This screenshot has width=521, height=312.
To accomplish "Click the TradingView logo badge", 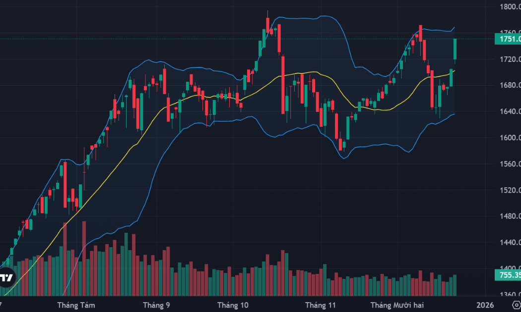I will pos(7,277).
